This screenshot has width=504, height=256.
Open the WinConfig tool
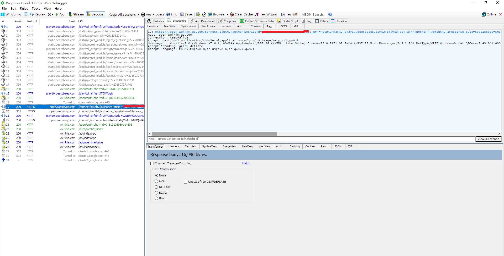(x=11, y=14)
